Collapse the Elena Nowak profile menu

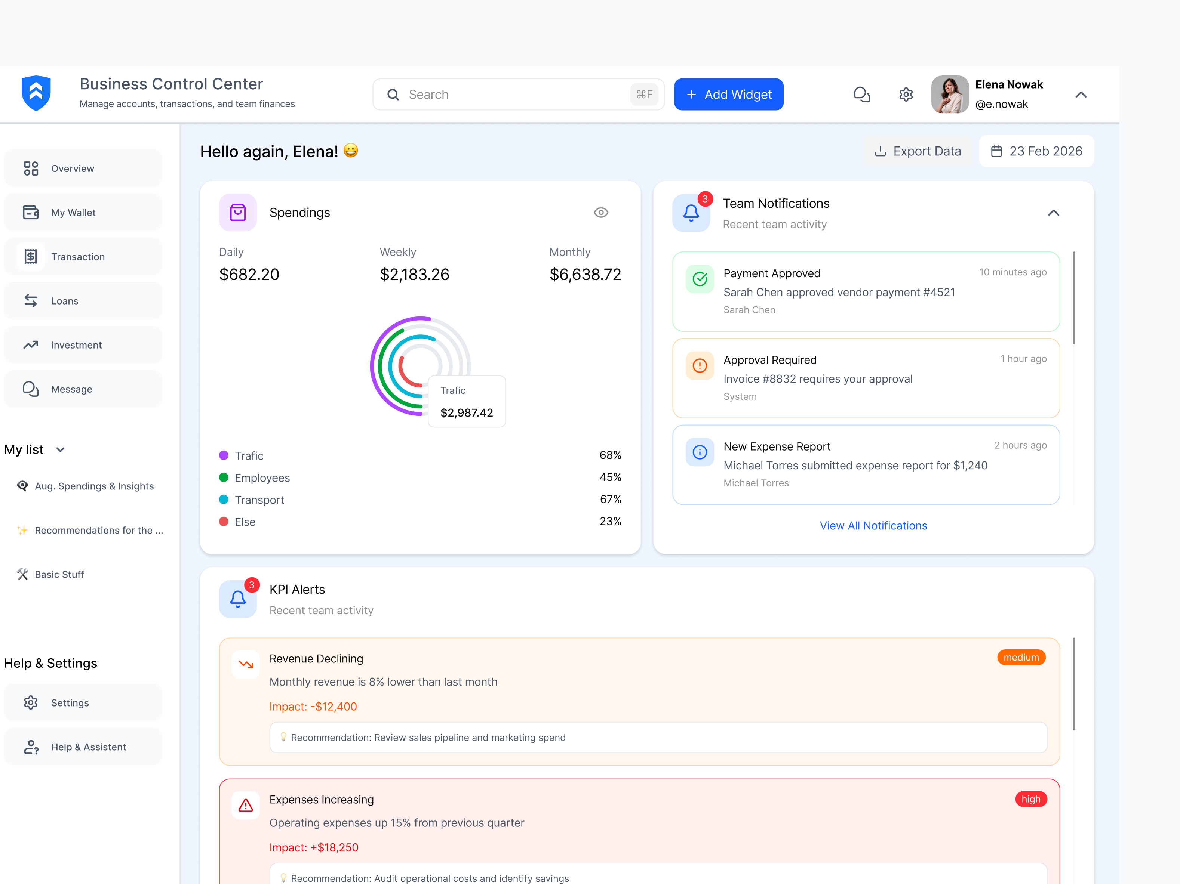pos(1081,95)
